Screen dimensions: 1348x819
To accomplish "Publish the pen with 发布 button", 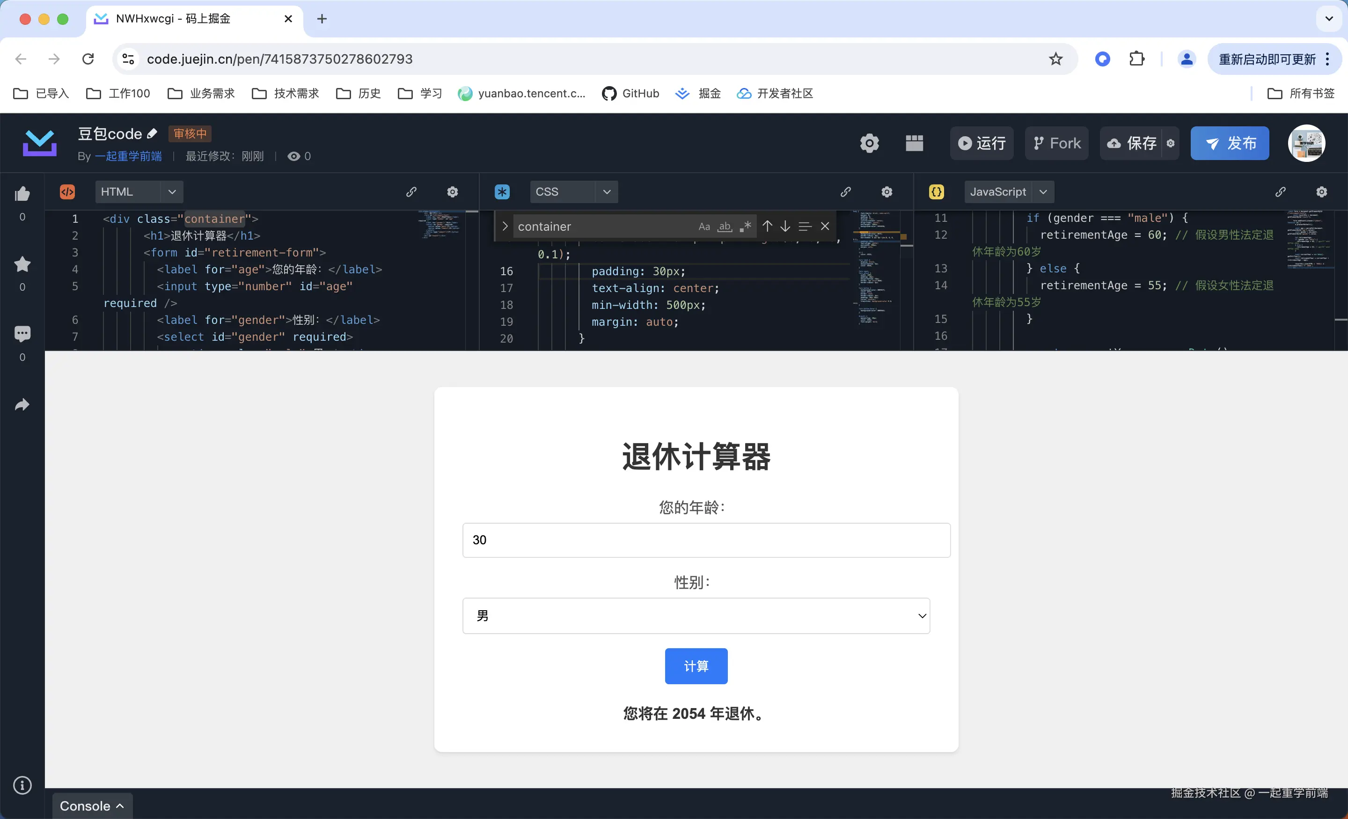I will [1229, 143].
